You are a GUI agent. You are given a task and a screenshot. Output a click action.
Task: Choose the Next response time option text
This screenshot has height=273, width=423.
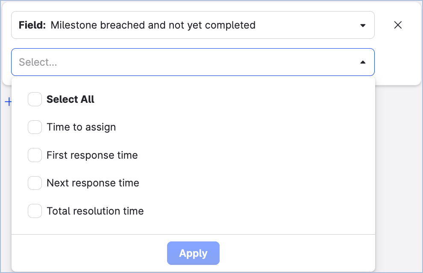click(93, 183)
